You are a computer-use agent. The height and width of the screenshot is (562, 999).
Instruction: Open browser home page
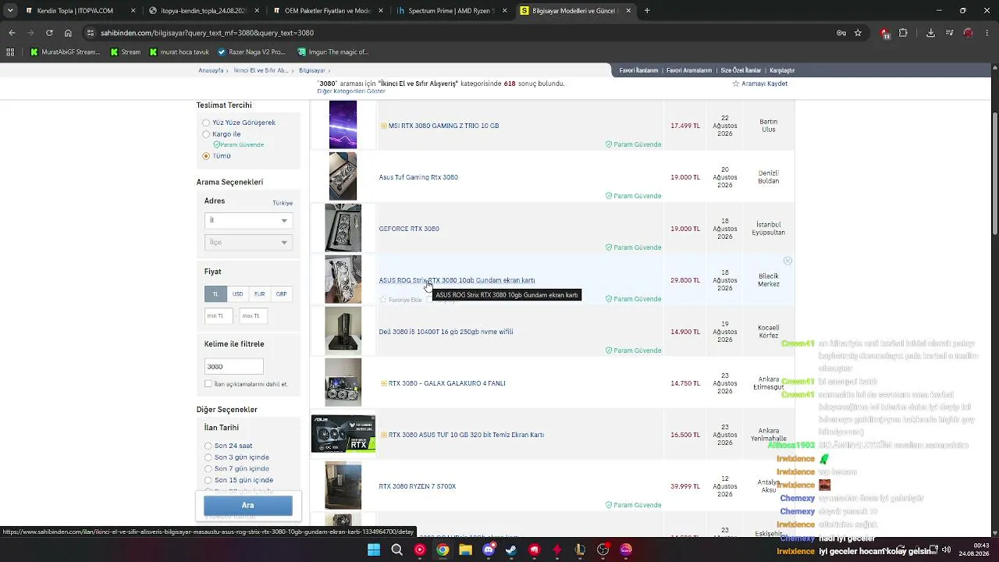(x=68, y=33)
